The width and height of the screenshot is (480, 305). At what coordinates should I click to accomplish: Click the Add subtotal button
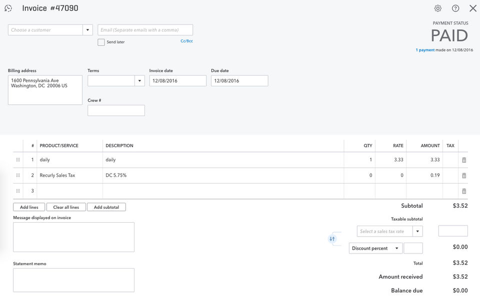click(106, 207)
